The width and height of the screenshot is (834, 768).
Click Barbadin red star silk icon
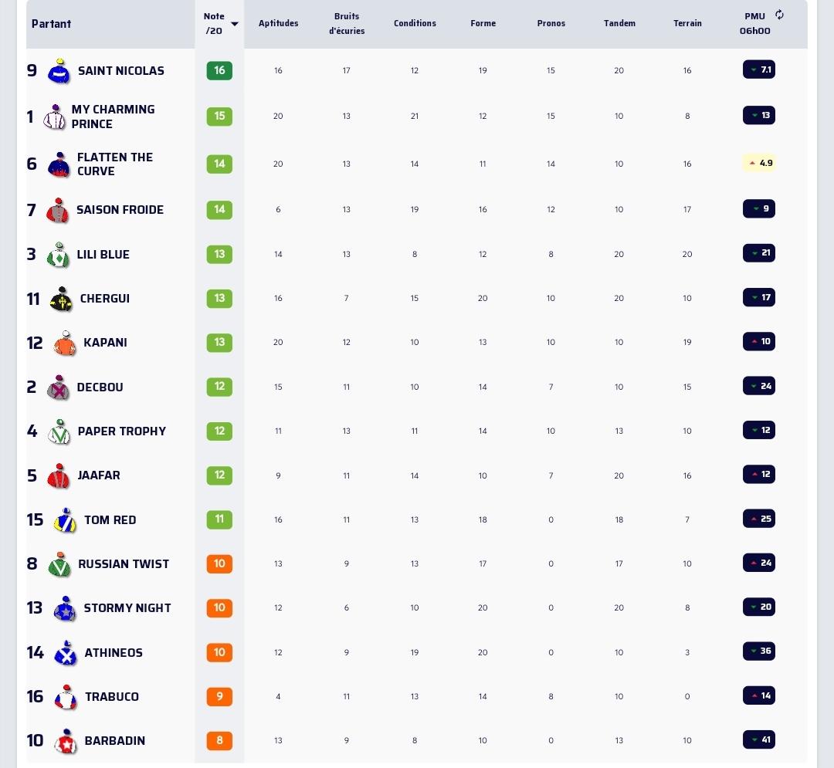tap(66, 741)
